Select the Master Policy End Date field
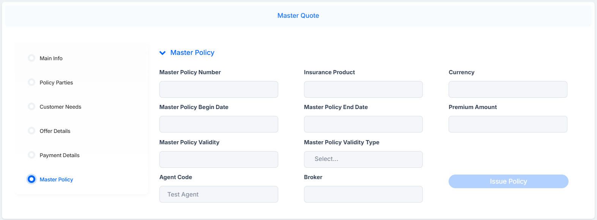This screenshot has width=597, height=220. 363,124
